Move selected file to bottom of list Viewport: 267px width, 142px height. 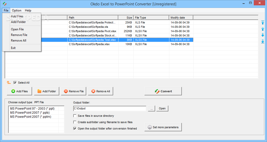263,41
